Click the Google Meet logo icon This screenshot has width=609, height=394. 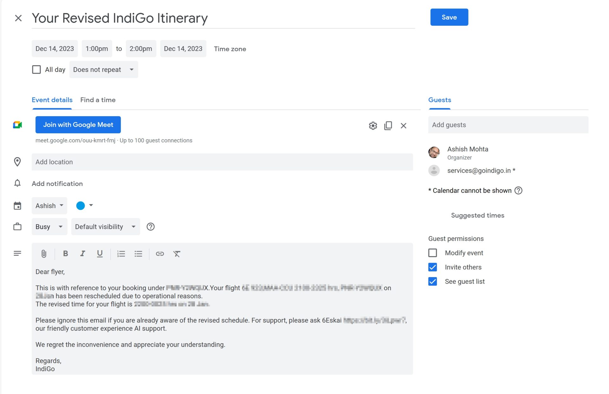pyautogui.click(x=17, y=125)
